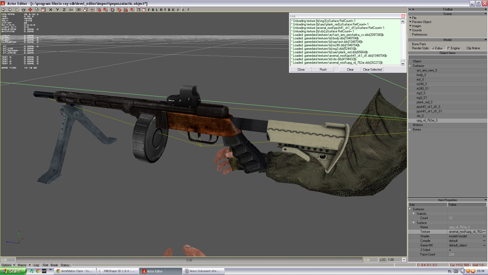Activate the Move tool with red arrows
The image size is (488, 275).
[x=30, y=10]
